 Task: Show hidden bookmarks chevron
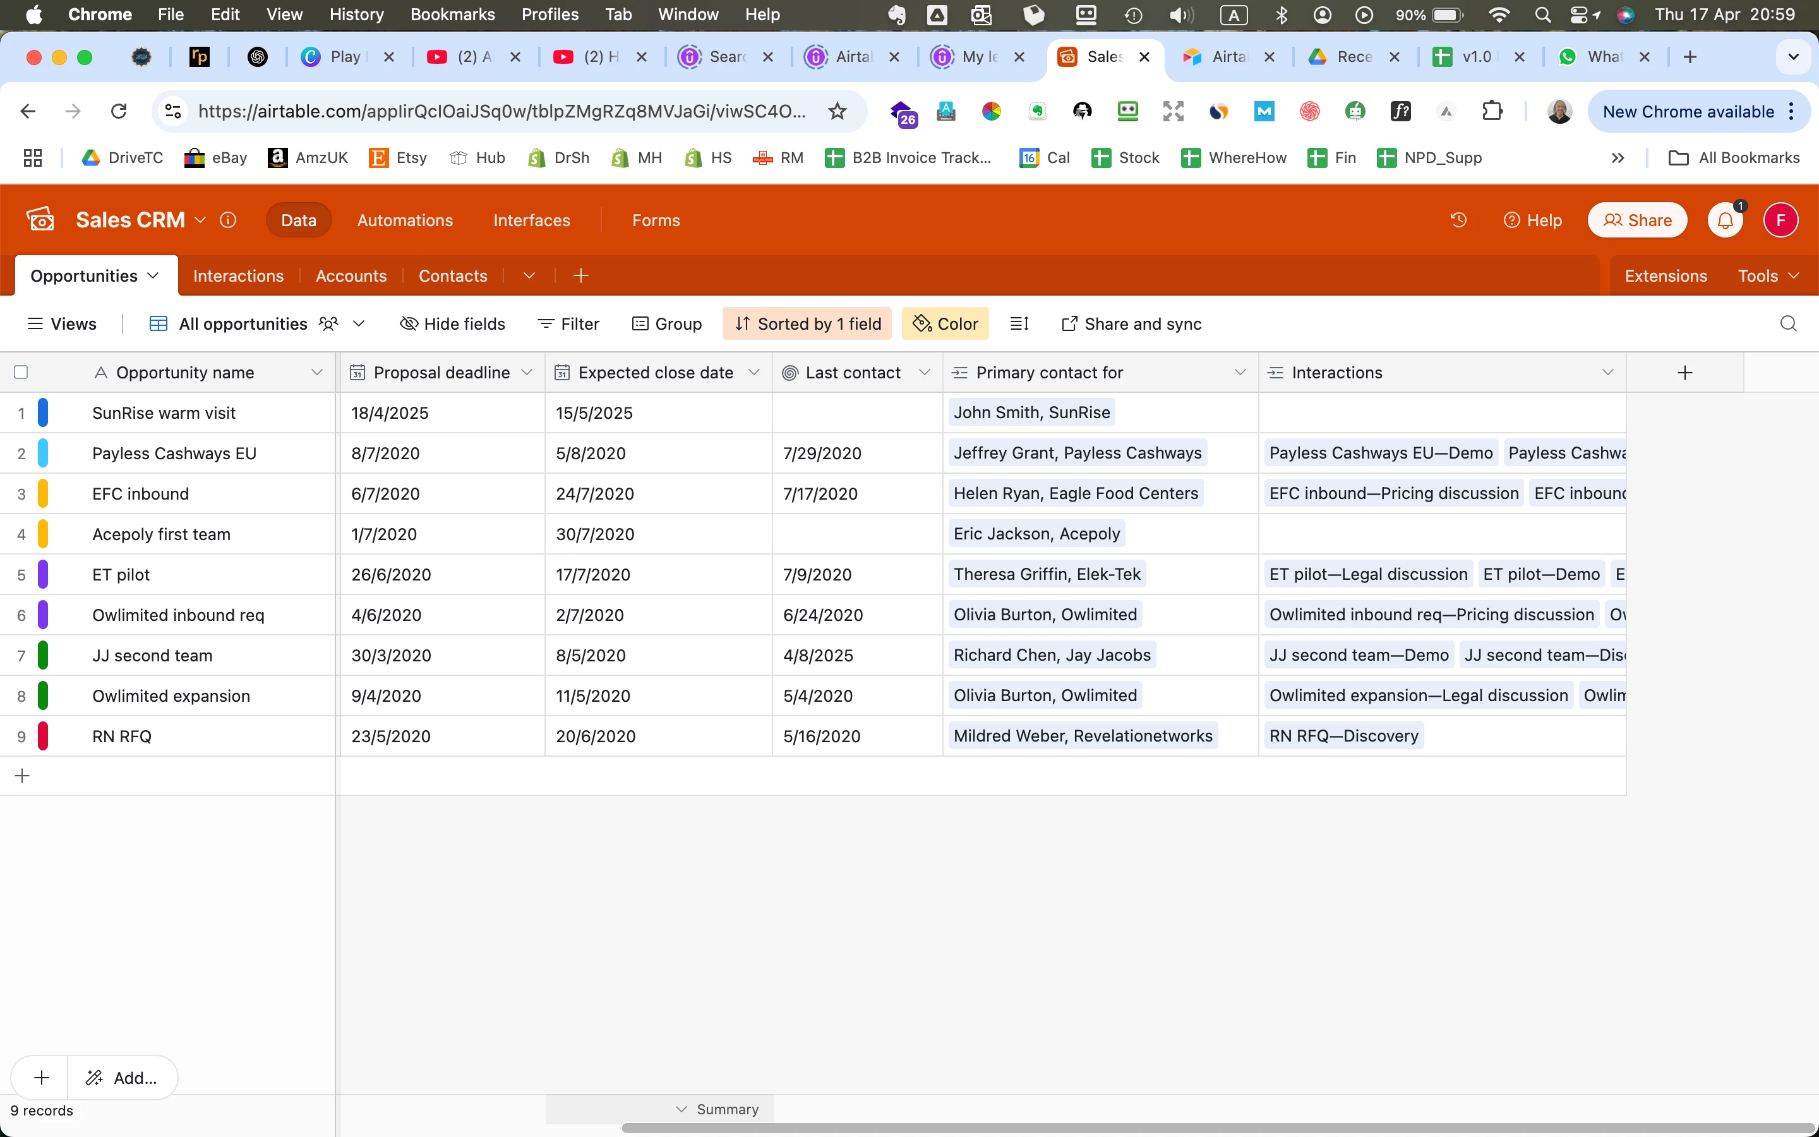pos(1618,158)
